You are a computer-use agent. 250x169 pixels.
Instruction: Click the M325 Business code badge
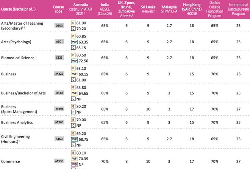(59, 74)
